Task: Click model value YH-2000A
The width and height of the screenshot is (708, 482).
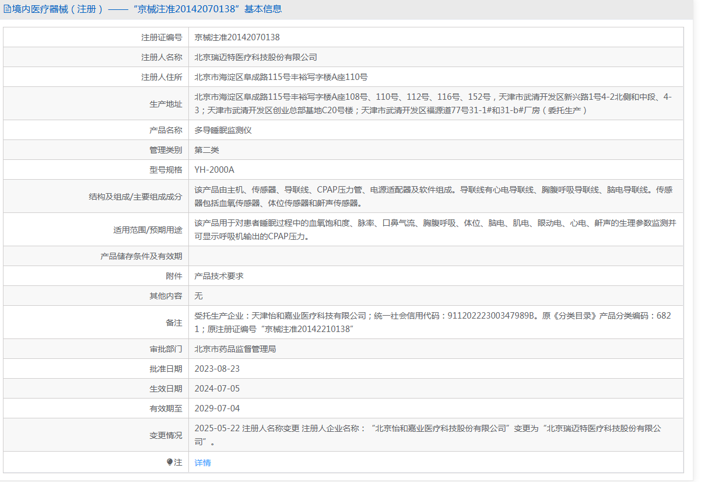Action: pos(214,170)
